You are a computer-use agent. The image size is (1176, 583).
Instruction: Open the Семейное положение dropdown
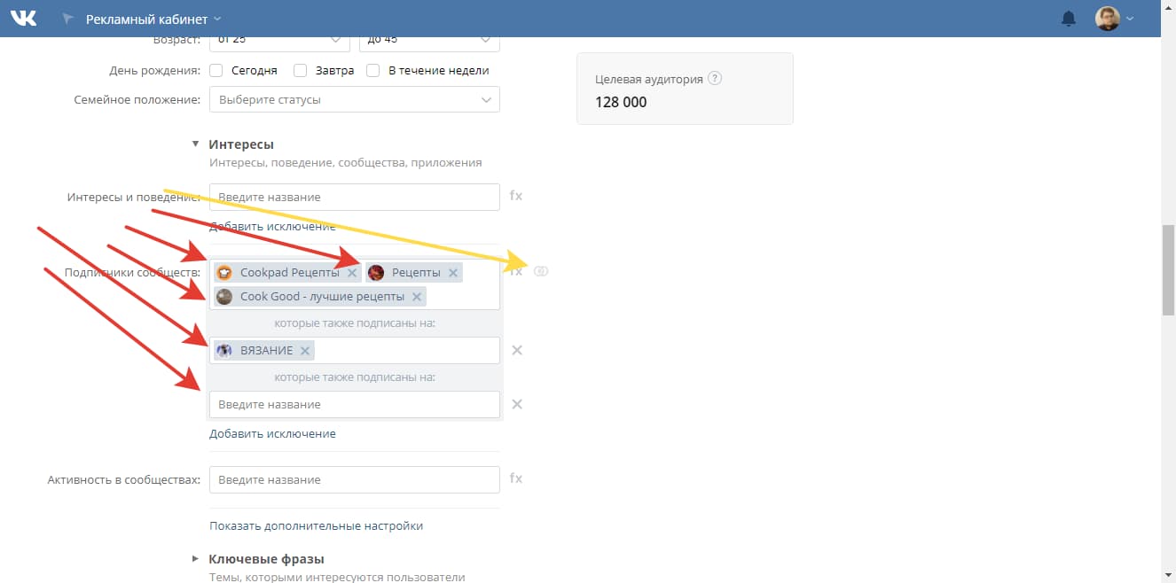point(355,99)
